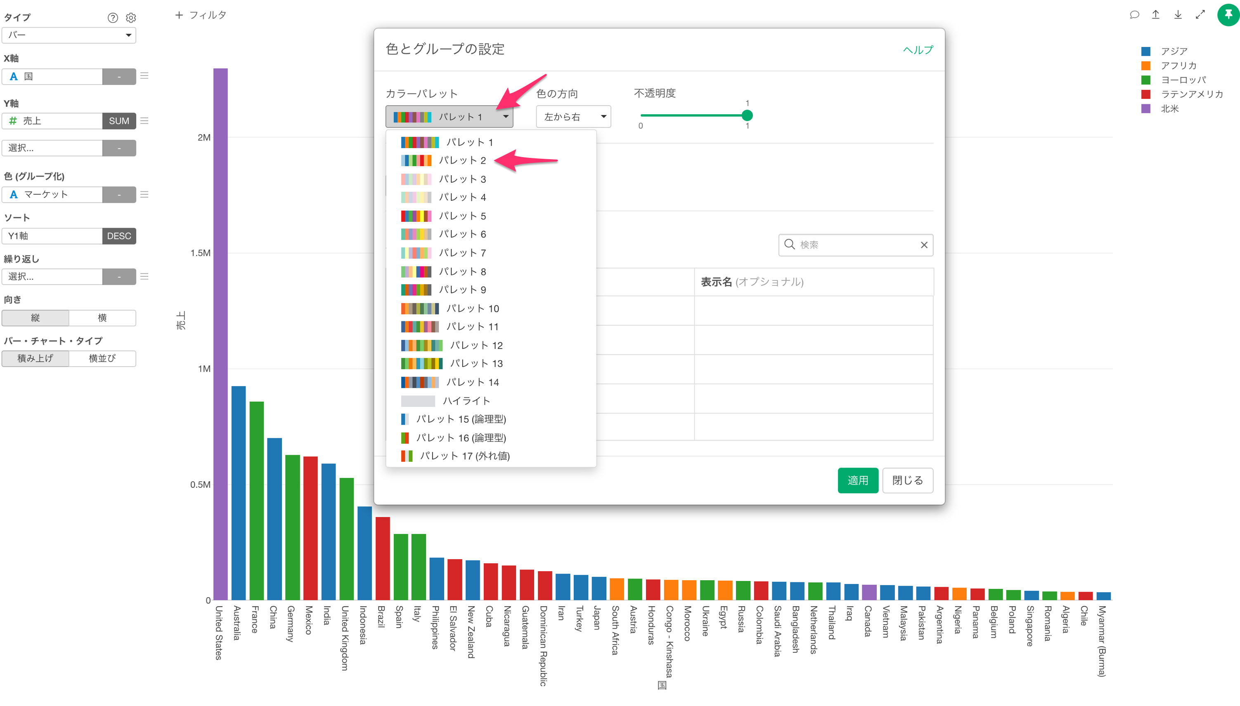Image resolution: width=1240 pixels, height=706 pixels.
Task: Click the green pin button
Action: (1228, 15)
